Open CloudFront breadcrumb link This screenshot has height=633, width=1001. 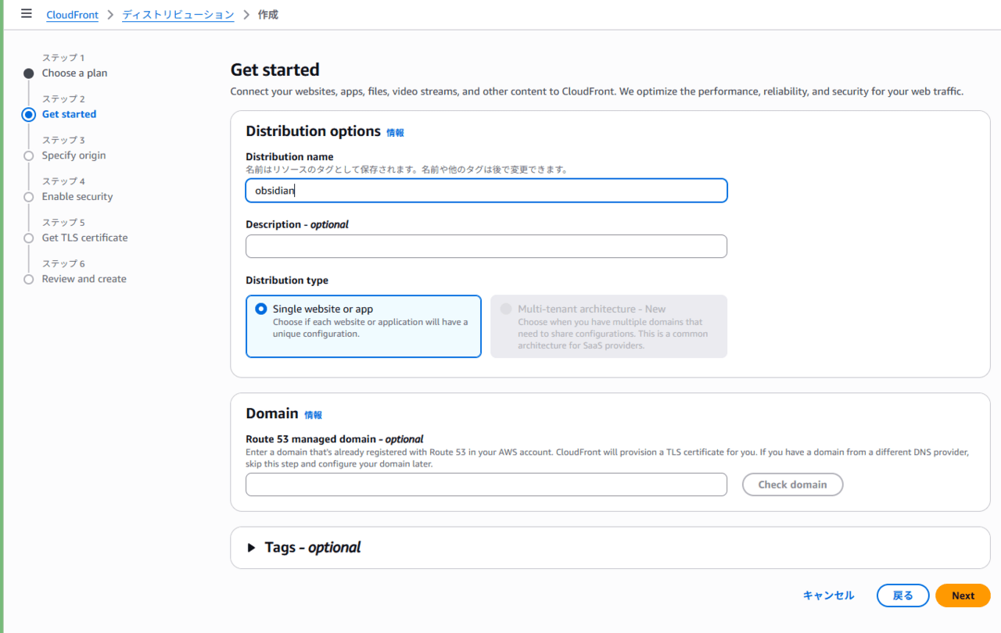click(72, 15)
